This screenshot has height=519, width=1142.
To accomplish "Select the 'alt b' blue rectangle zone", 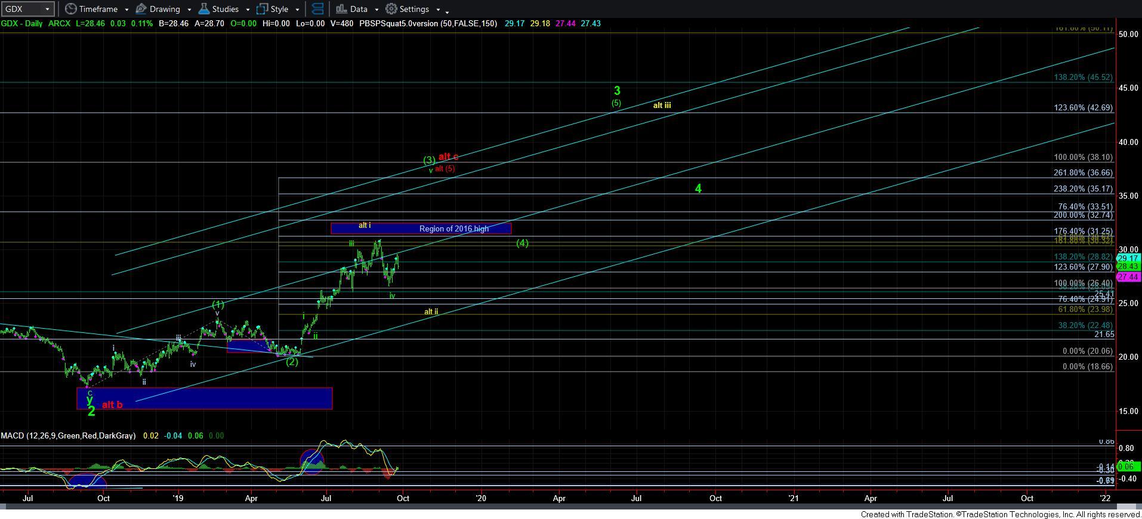I will click(204, 398).
